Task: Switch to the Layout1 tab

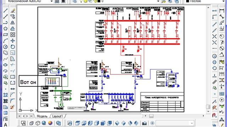Action: (x=57, y=116)
